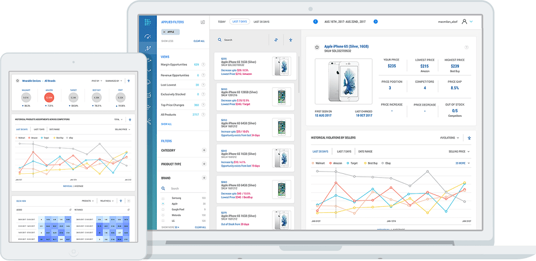
Task: Star the Apple iPhone 6S product as favorite
Action: point(318,48)
